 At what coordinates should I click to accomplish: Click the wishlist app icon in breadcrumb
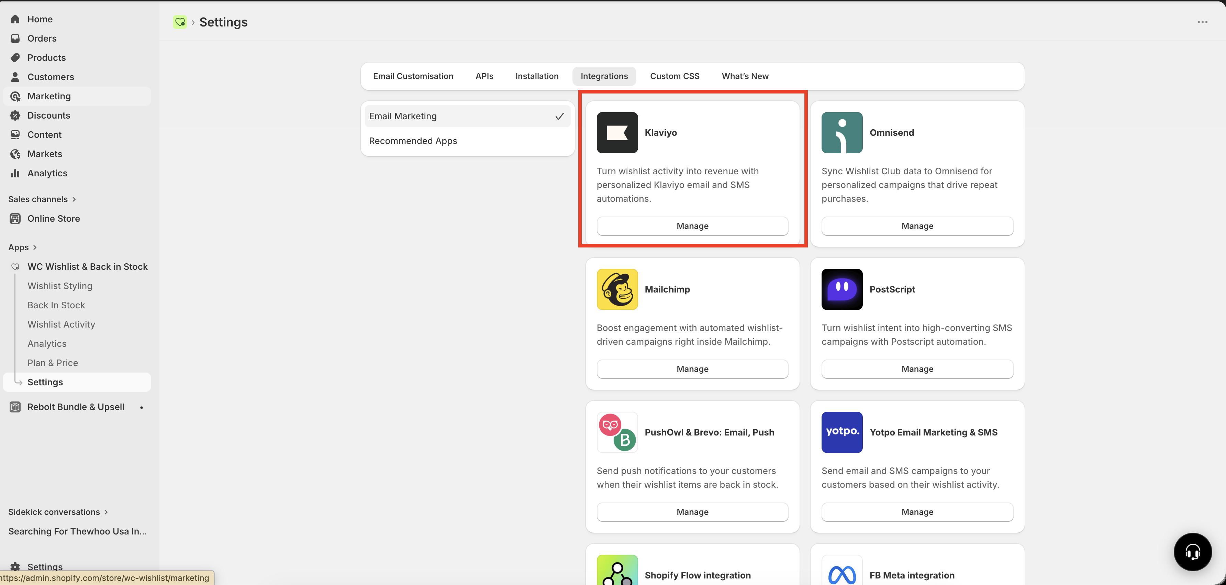(x=180, y=22)
